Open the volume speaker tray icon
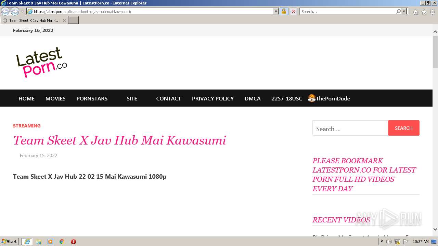Image resolution: width=438 pixels, height=246 pixels. pos(389,242)
